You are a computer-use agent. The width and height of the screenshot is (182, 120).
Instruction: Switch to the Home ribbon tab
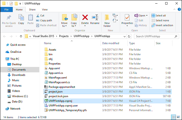click(19, 10)
